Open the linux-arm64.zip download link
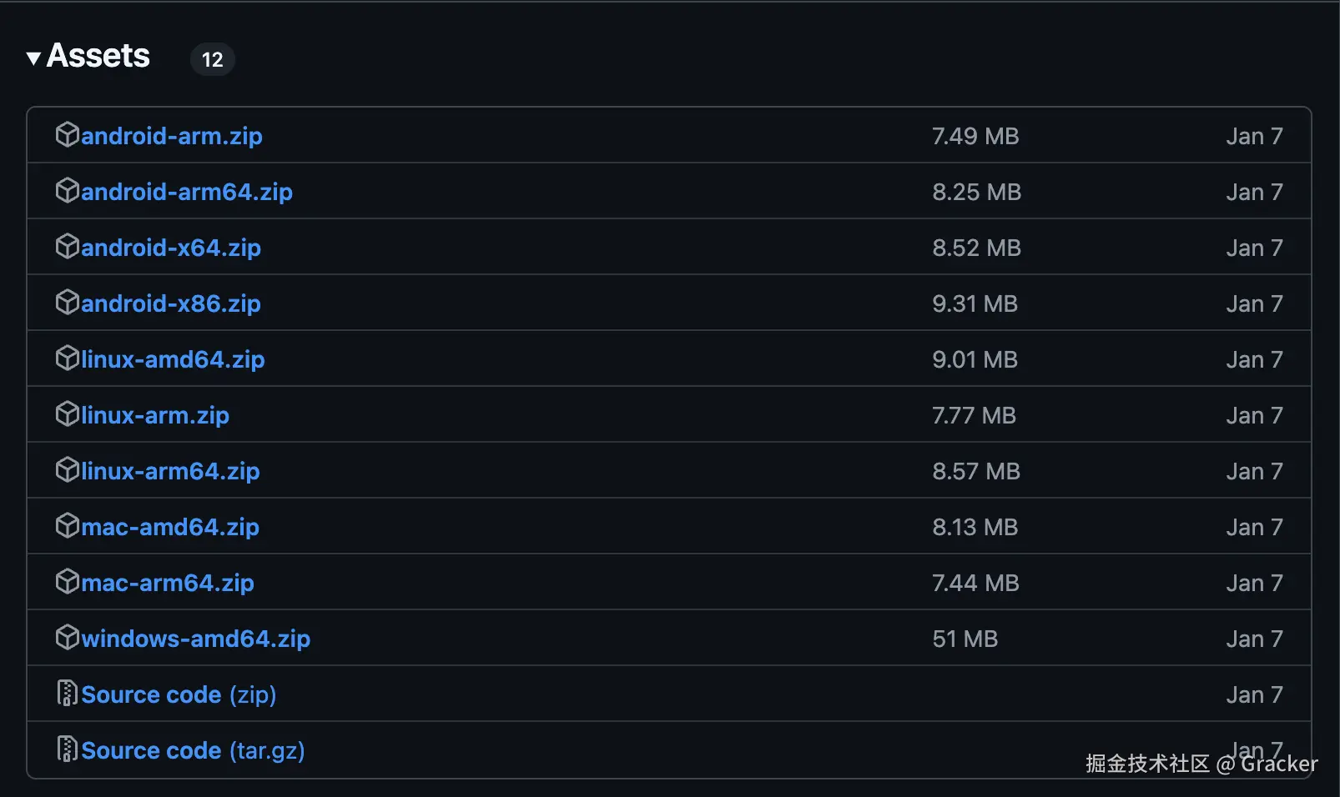Image resolution: width=1340 pixels, height=797 pixels. click(x=170, y=471)
